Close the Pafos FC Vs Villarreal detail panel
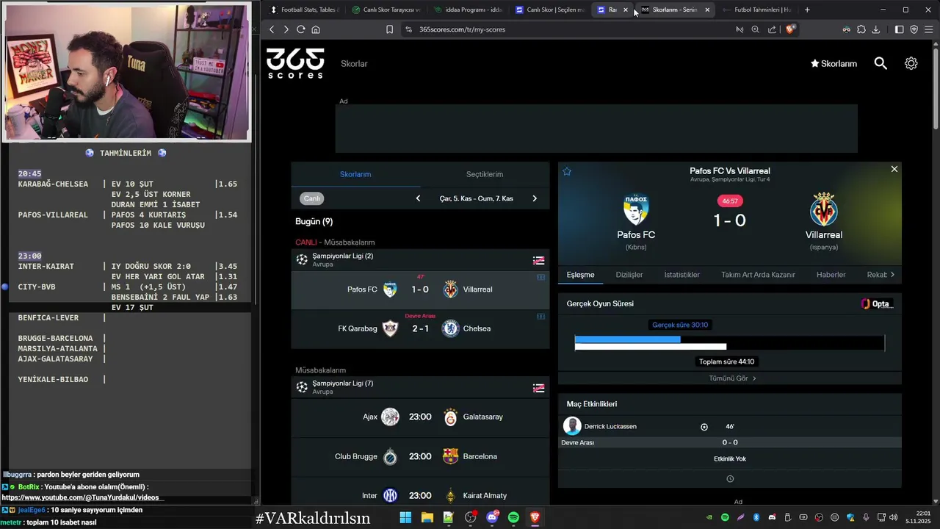Viewport: 940px width, 529px height. pos(894,169)
